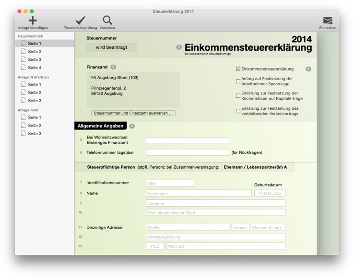
Task: Click help icon beside Allgemeine Angaben
Action: pyautogui.click(x=132, y=126)
